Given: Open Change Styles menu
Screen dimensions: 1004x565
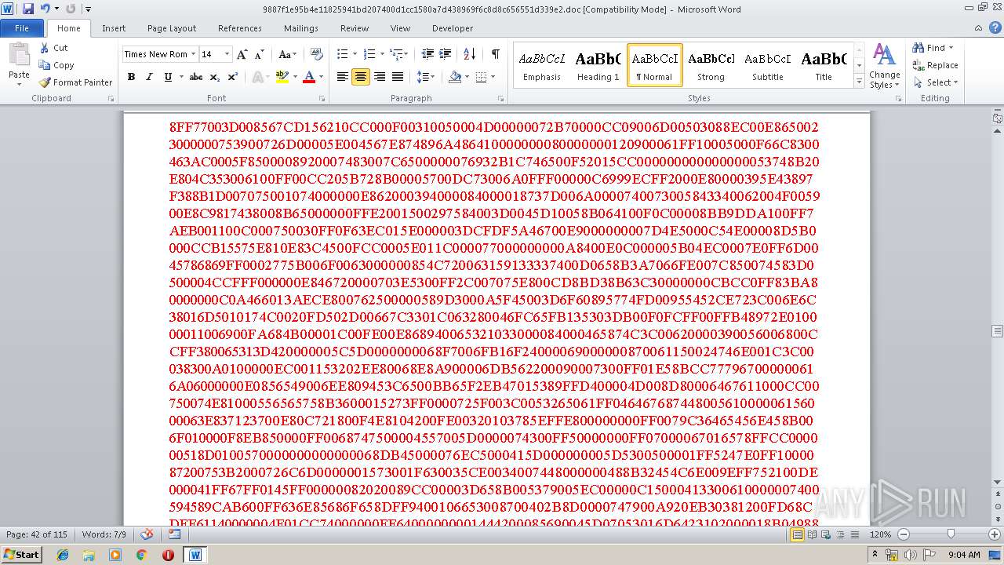Looking at the screenshot, I should (884, 65).
